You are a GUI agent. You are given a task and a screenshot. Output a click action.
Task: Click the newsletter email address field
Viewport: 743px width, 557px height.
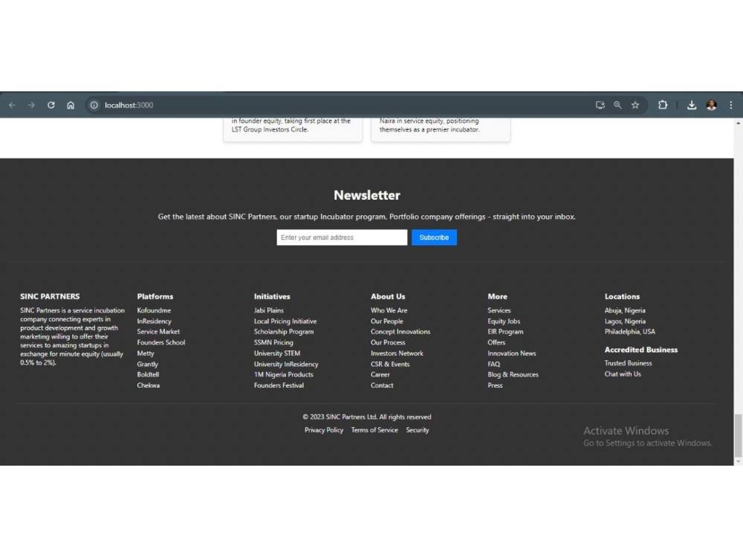click(342, 238)
